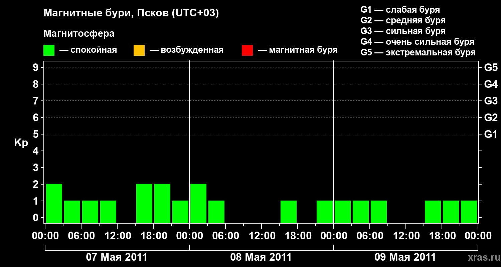Viewport: 501px width, 267px height.
Task: Click the '— магнитная буря' legend label
Action: click(298, 50)
